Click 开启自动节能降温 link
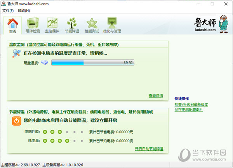 click(x=149, y=149)
